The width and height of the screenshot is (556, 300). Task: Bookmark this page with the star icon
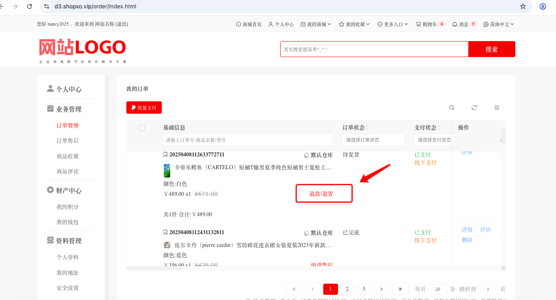tap(523, 6)
